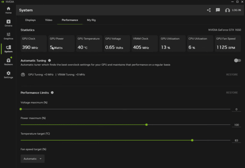Image resolution: width=245 pixels, height=168 pixels.
Task: Open the Home page in sidebar
Action: click(x=8, y=10)
